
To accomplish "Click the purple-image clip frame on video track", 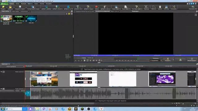I will [x=162, y=79].
